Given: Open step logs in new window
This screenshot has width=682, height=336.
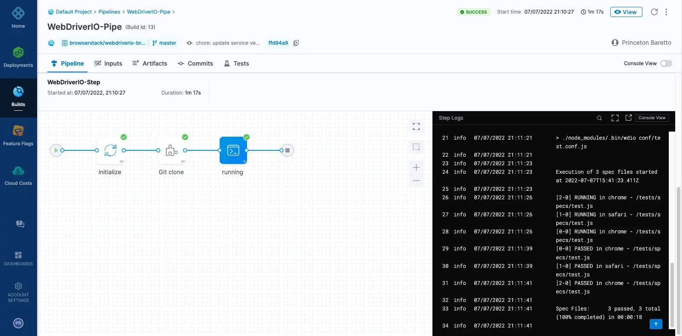Looking at the screenshot, I should 628,118.
